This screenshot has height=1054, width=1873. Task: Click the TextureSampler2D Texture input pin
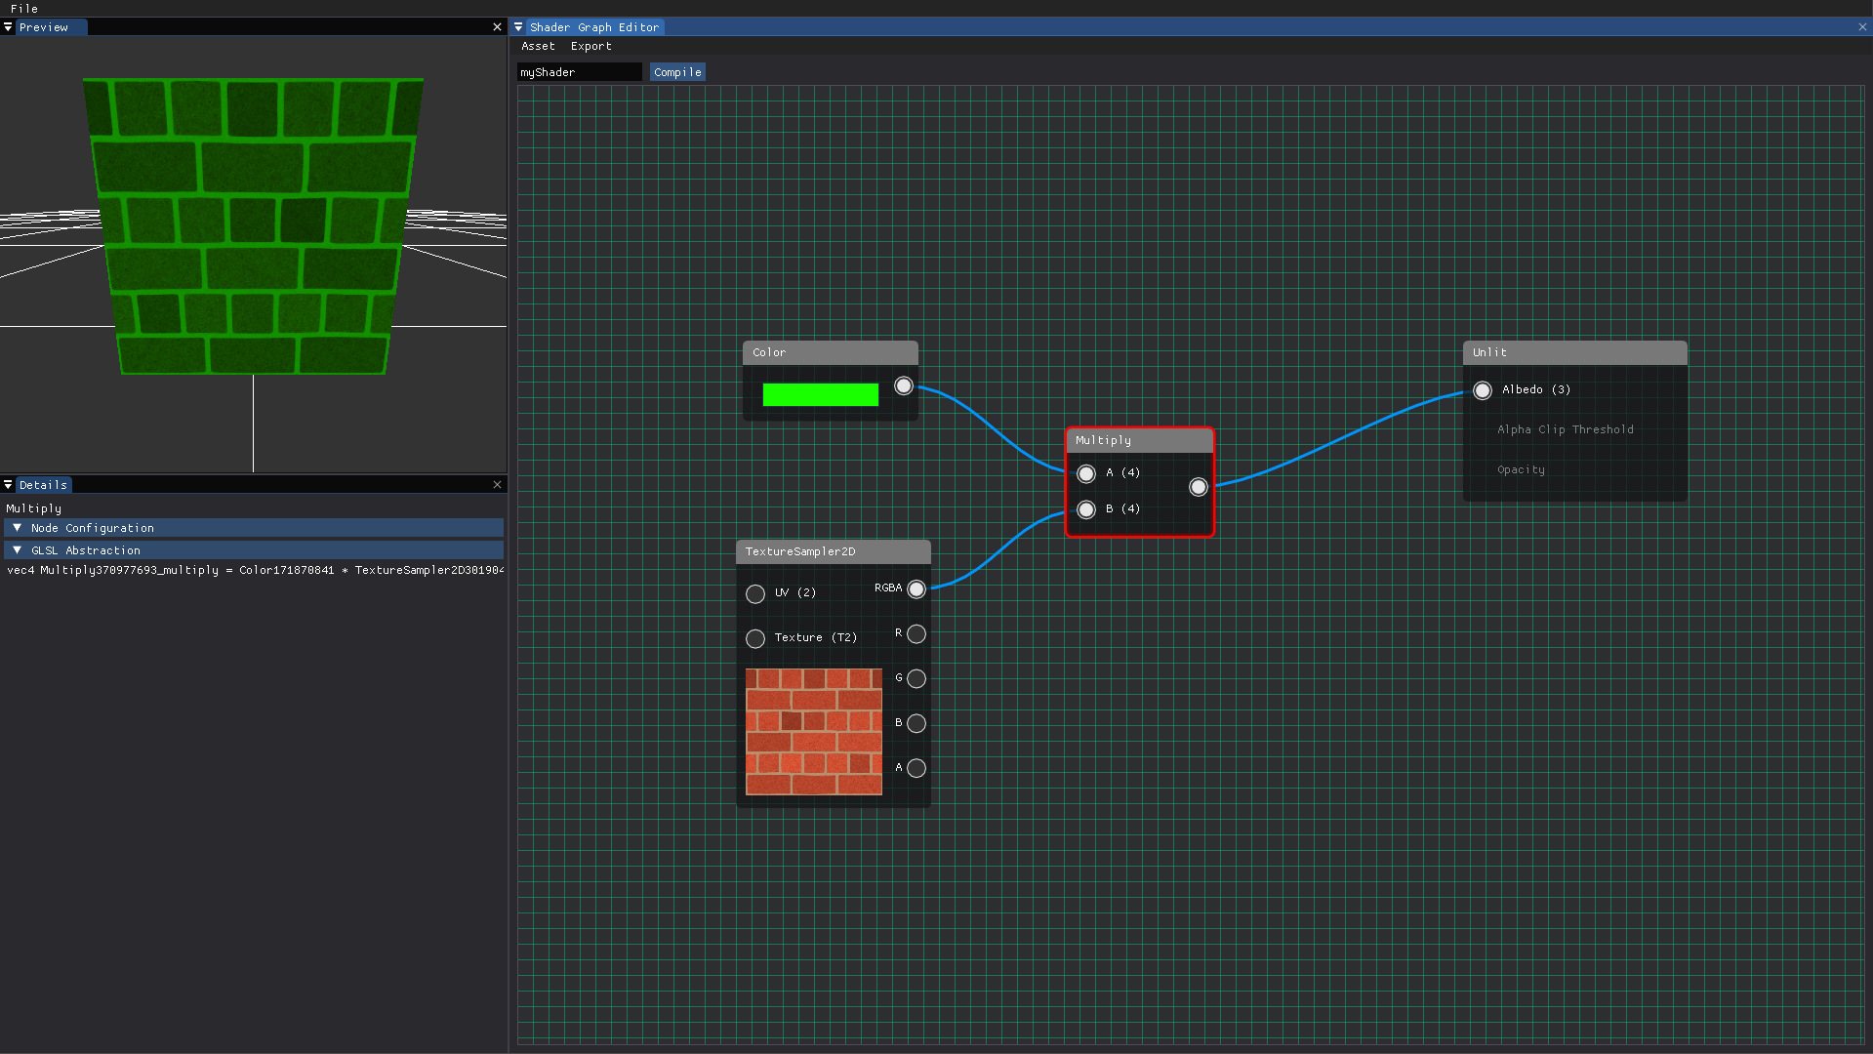(x=755, y=639)
